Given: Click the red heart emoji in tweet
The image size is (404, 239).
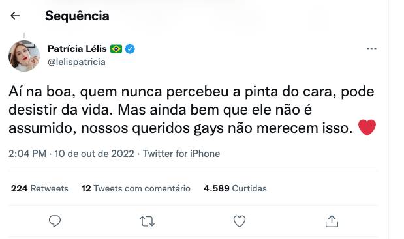Looking at the screenshot, I should coord(367,128).
